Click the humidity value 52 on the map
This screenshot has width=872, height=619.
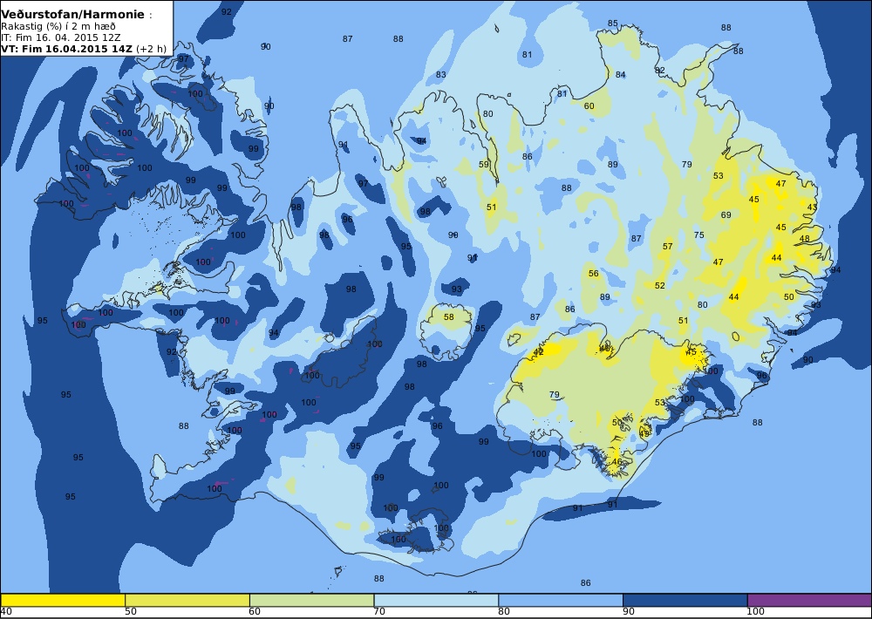(660, 286)
